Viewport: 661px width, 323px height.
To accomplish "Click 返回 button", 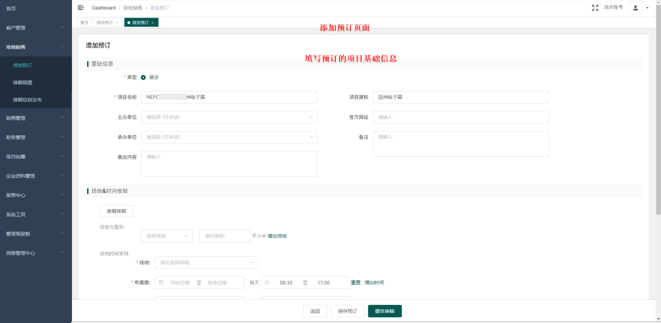I will [x=315, y=311].
